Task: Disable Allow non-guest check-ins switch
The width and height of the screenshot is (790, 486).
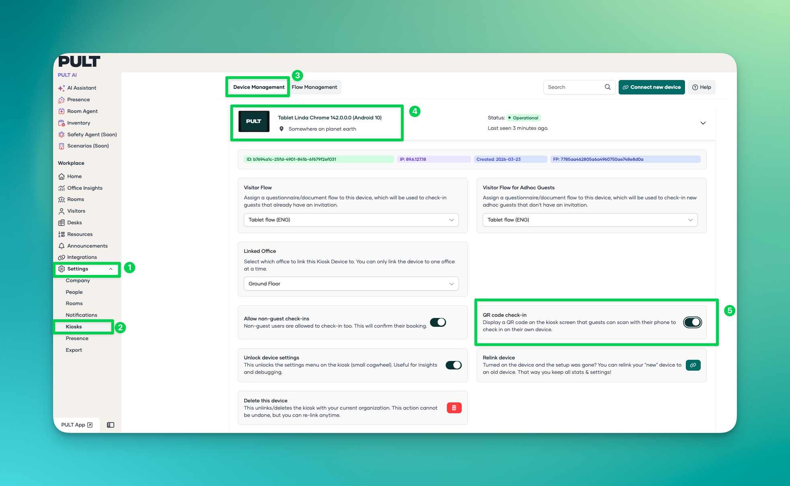Action: point(438,322)
